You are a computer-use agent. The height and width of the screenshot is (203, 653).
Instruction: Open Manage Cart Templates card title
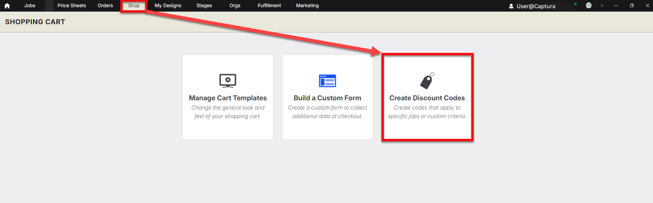point(228,98)
